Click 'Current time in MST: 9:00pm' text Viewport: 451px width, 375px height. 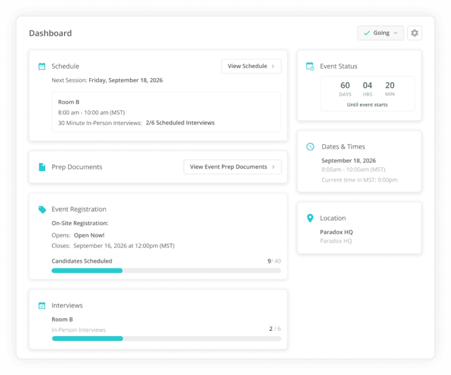(359, 180)
